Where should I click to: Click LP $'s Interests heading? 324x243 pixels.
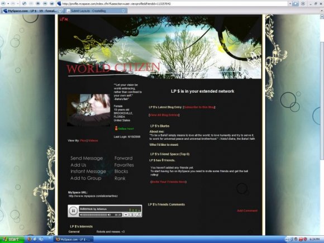click(x=82, y=226)
